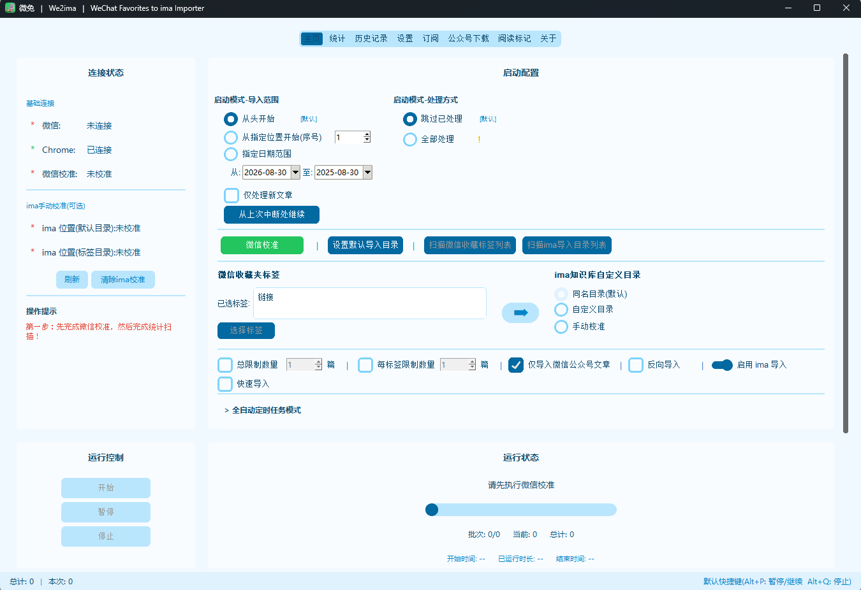Expand the 全自动定时任务模式 section

pos(263,410)
